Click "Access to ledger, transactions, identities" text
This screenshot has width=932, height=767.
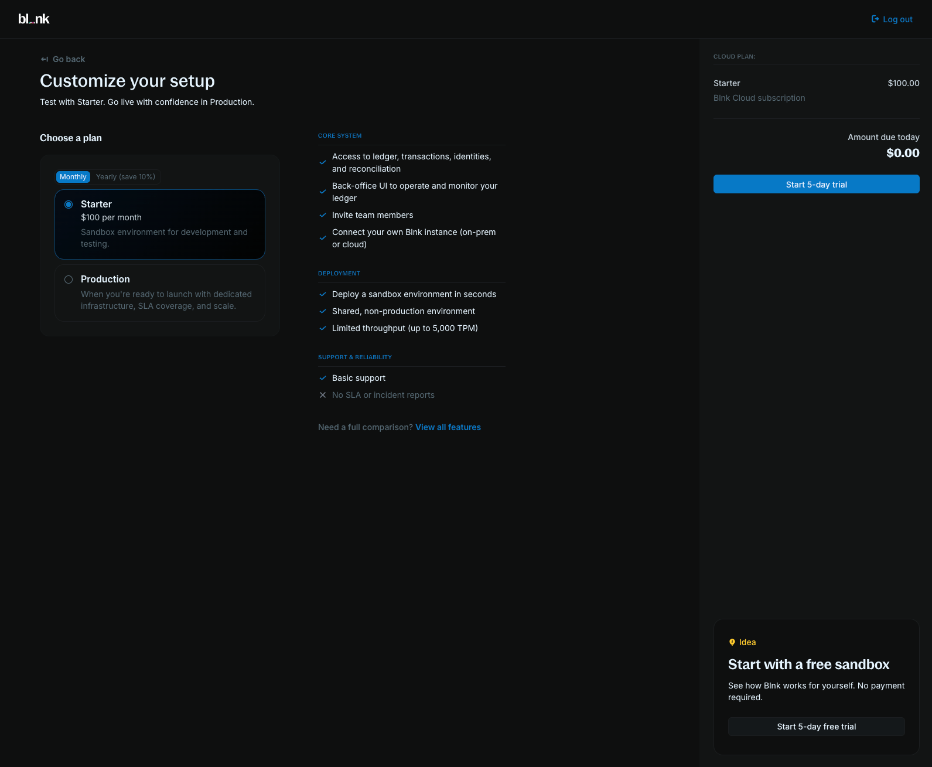click(x=412, y=163)
